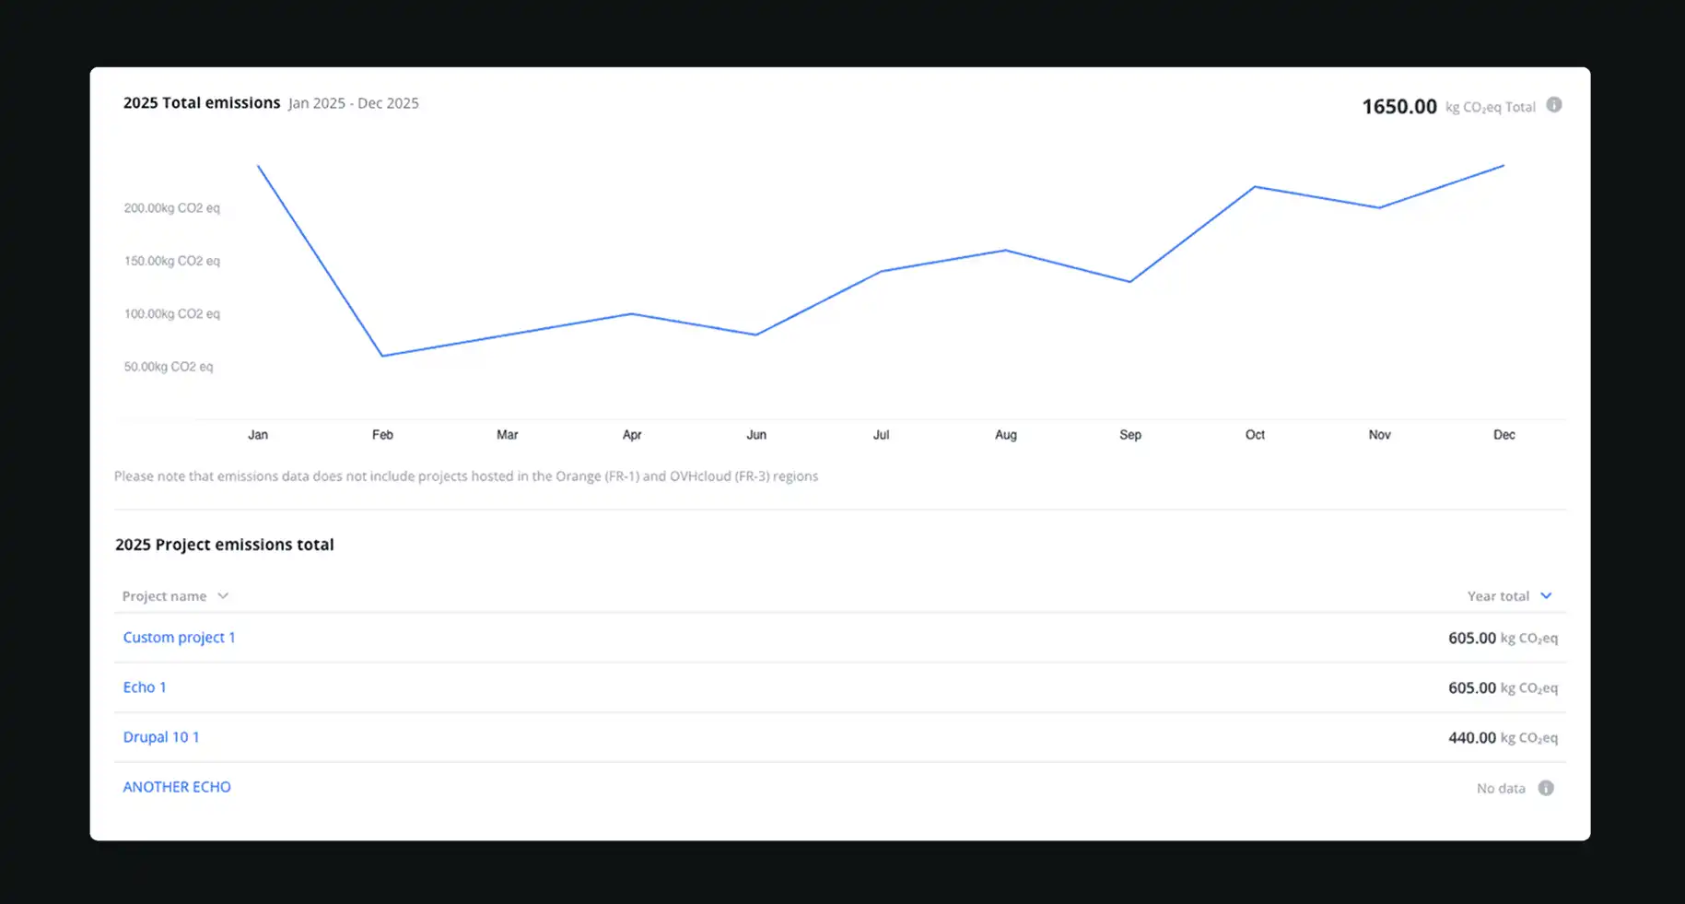Select the Oct peak on the line

(1255, 187)
